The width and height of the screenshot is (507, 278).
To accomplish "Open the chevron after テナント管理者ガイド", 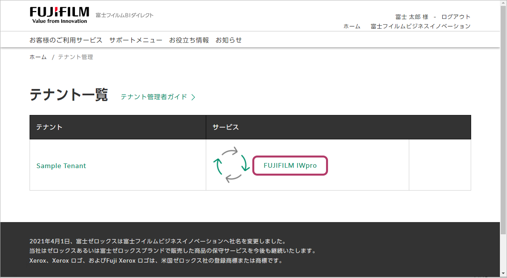I will pos(193,97).
